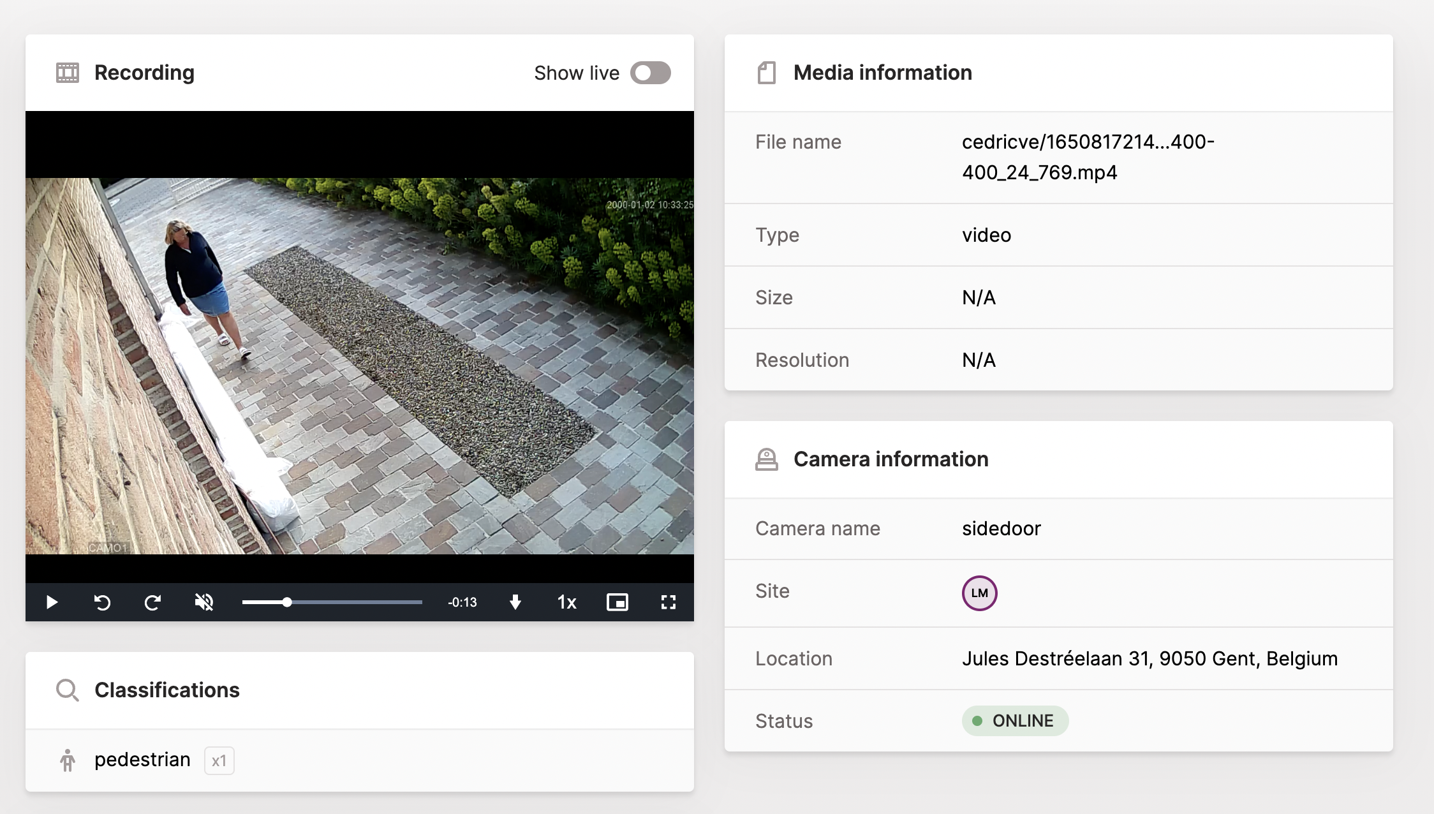Image resolution: width=1434 pixels, height=814 pixels.
Task: Click the ONLINE status badge
Action: coord(1014,721)
